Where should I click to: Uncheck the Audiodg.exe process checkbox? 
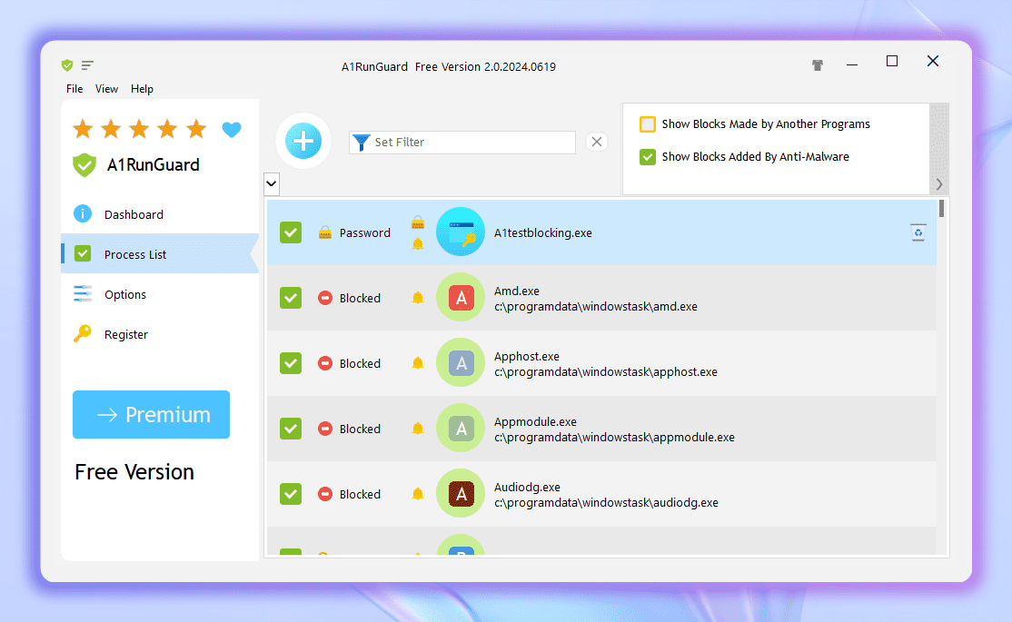click(291, 494)
